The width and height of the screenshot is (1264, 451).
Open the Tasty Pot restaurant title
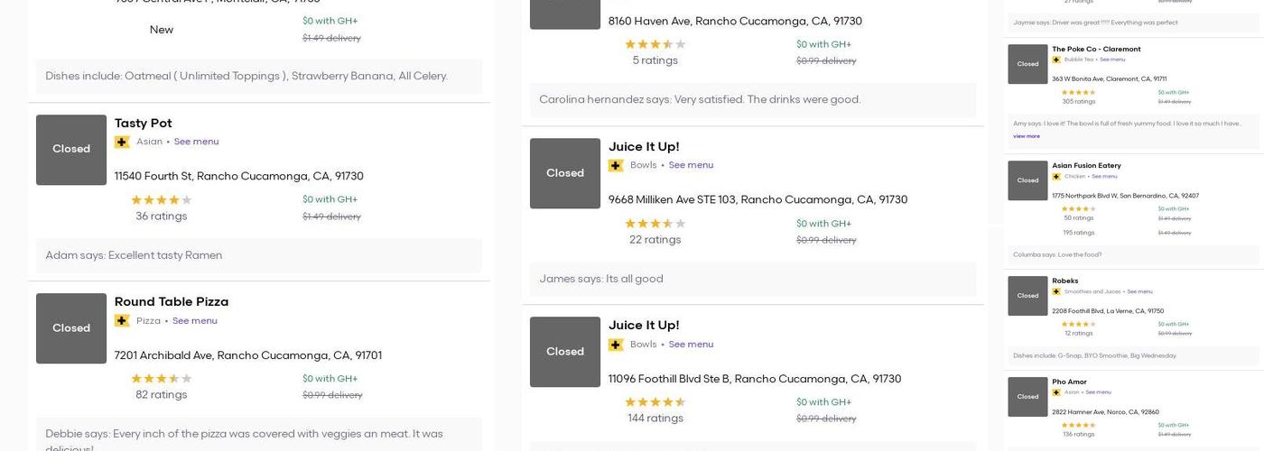[x=143, y=124]
